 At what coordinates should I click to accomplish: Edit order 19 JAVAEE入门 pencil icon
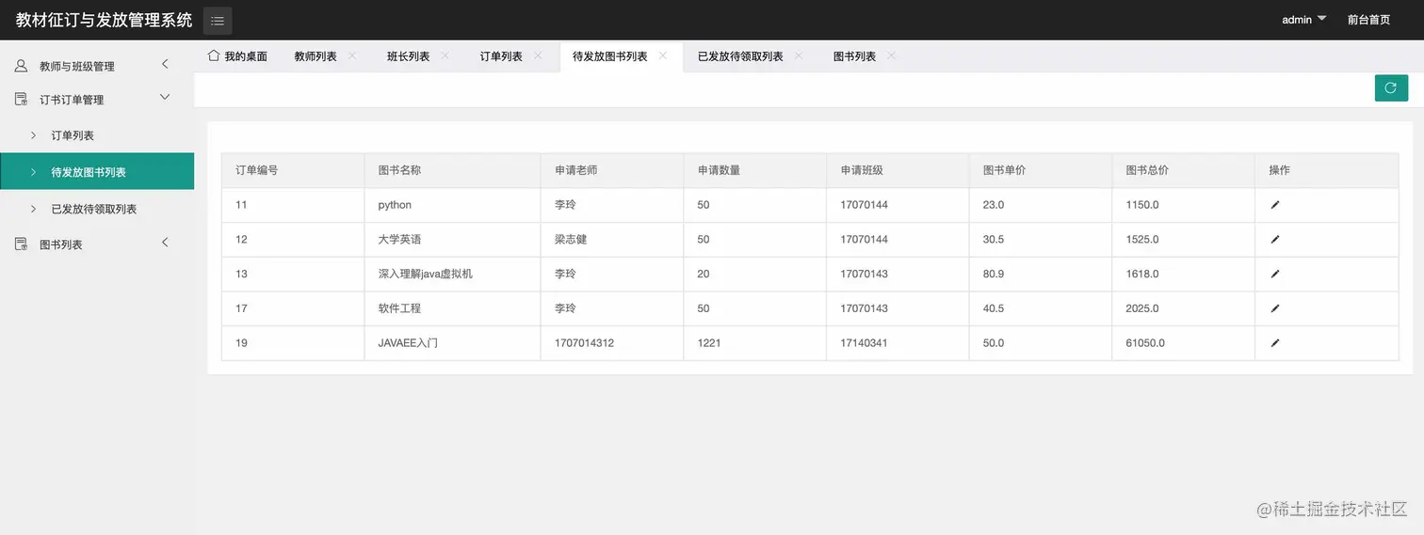[x=1275, y=343]
